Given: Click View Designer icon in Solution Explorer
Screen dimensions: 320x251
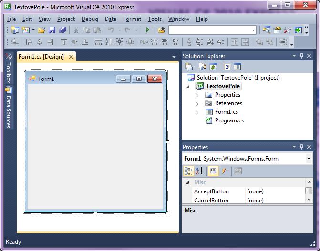Looking at the screenshot, I should 237,67.
